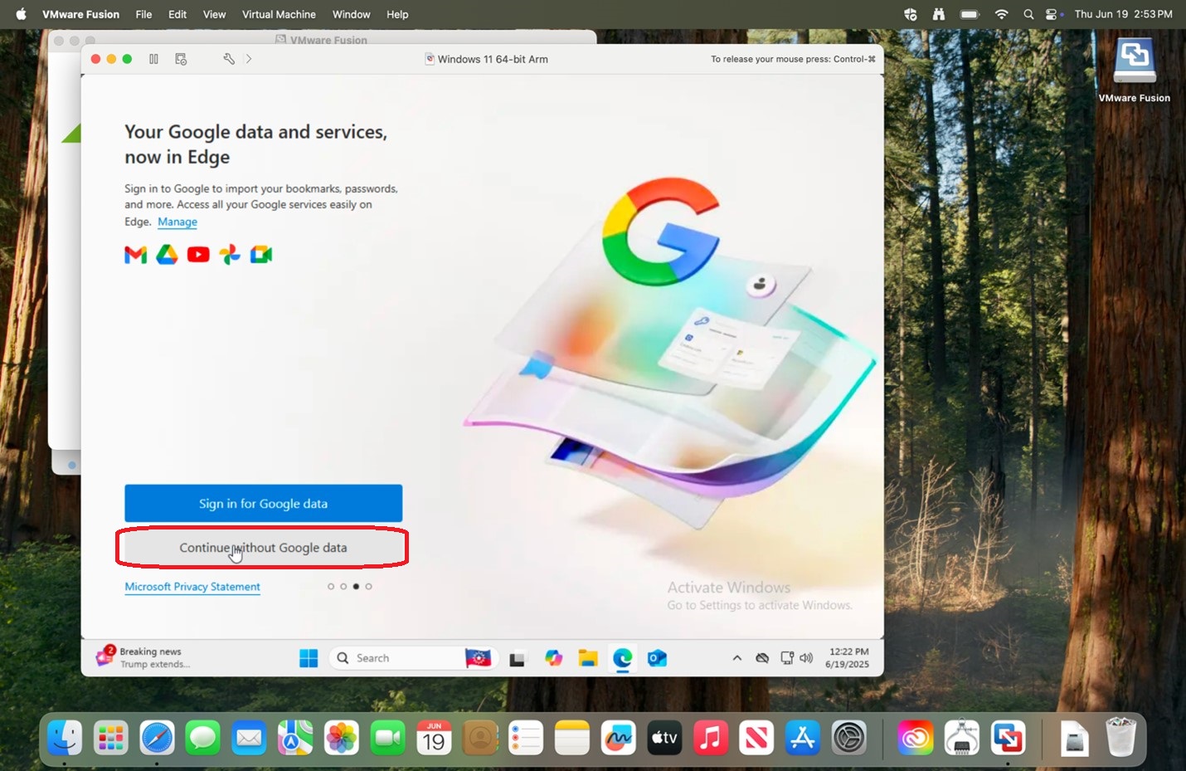Click Sign in for Google data button
1186x771 pixels.
tap(264, 504)
